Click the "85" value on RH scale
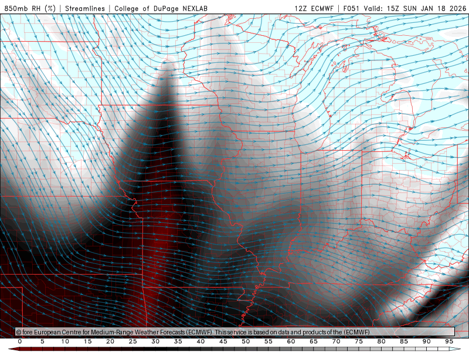The height and width of the screenshot is (352, 469). click(404, 341)
